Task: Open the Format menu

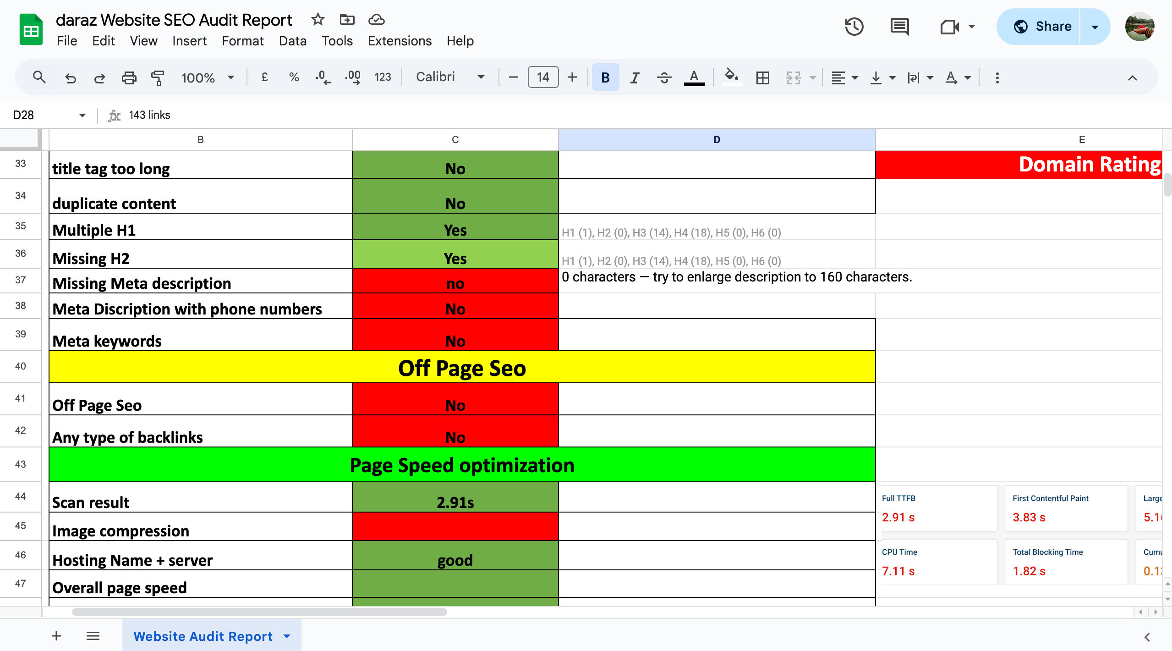Action: click(x=242, y=41)
